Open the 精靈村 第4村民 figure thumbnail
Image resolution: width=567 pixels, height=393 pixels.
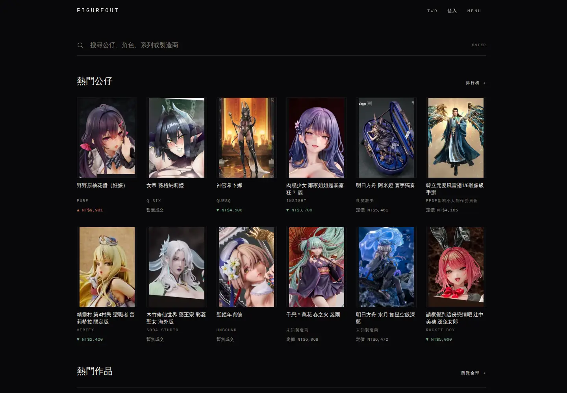click(107, 267)
